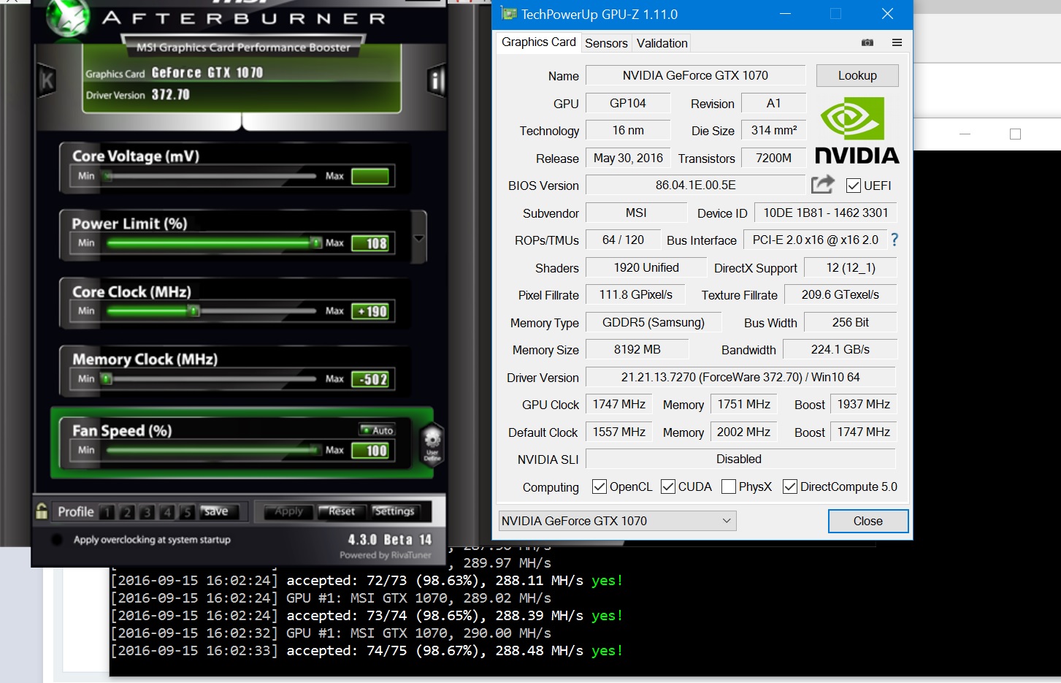Click the Lookup button
The height and width of the screenshot is (683, 1061).
click(857, 75)
